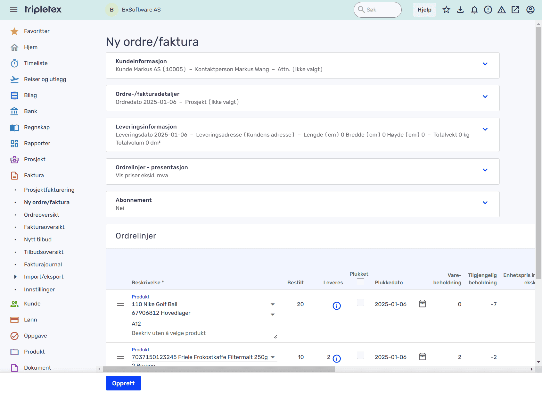Toggle the hamburger menu icon

[x=14, y=10]
